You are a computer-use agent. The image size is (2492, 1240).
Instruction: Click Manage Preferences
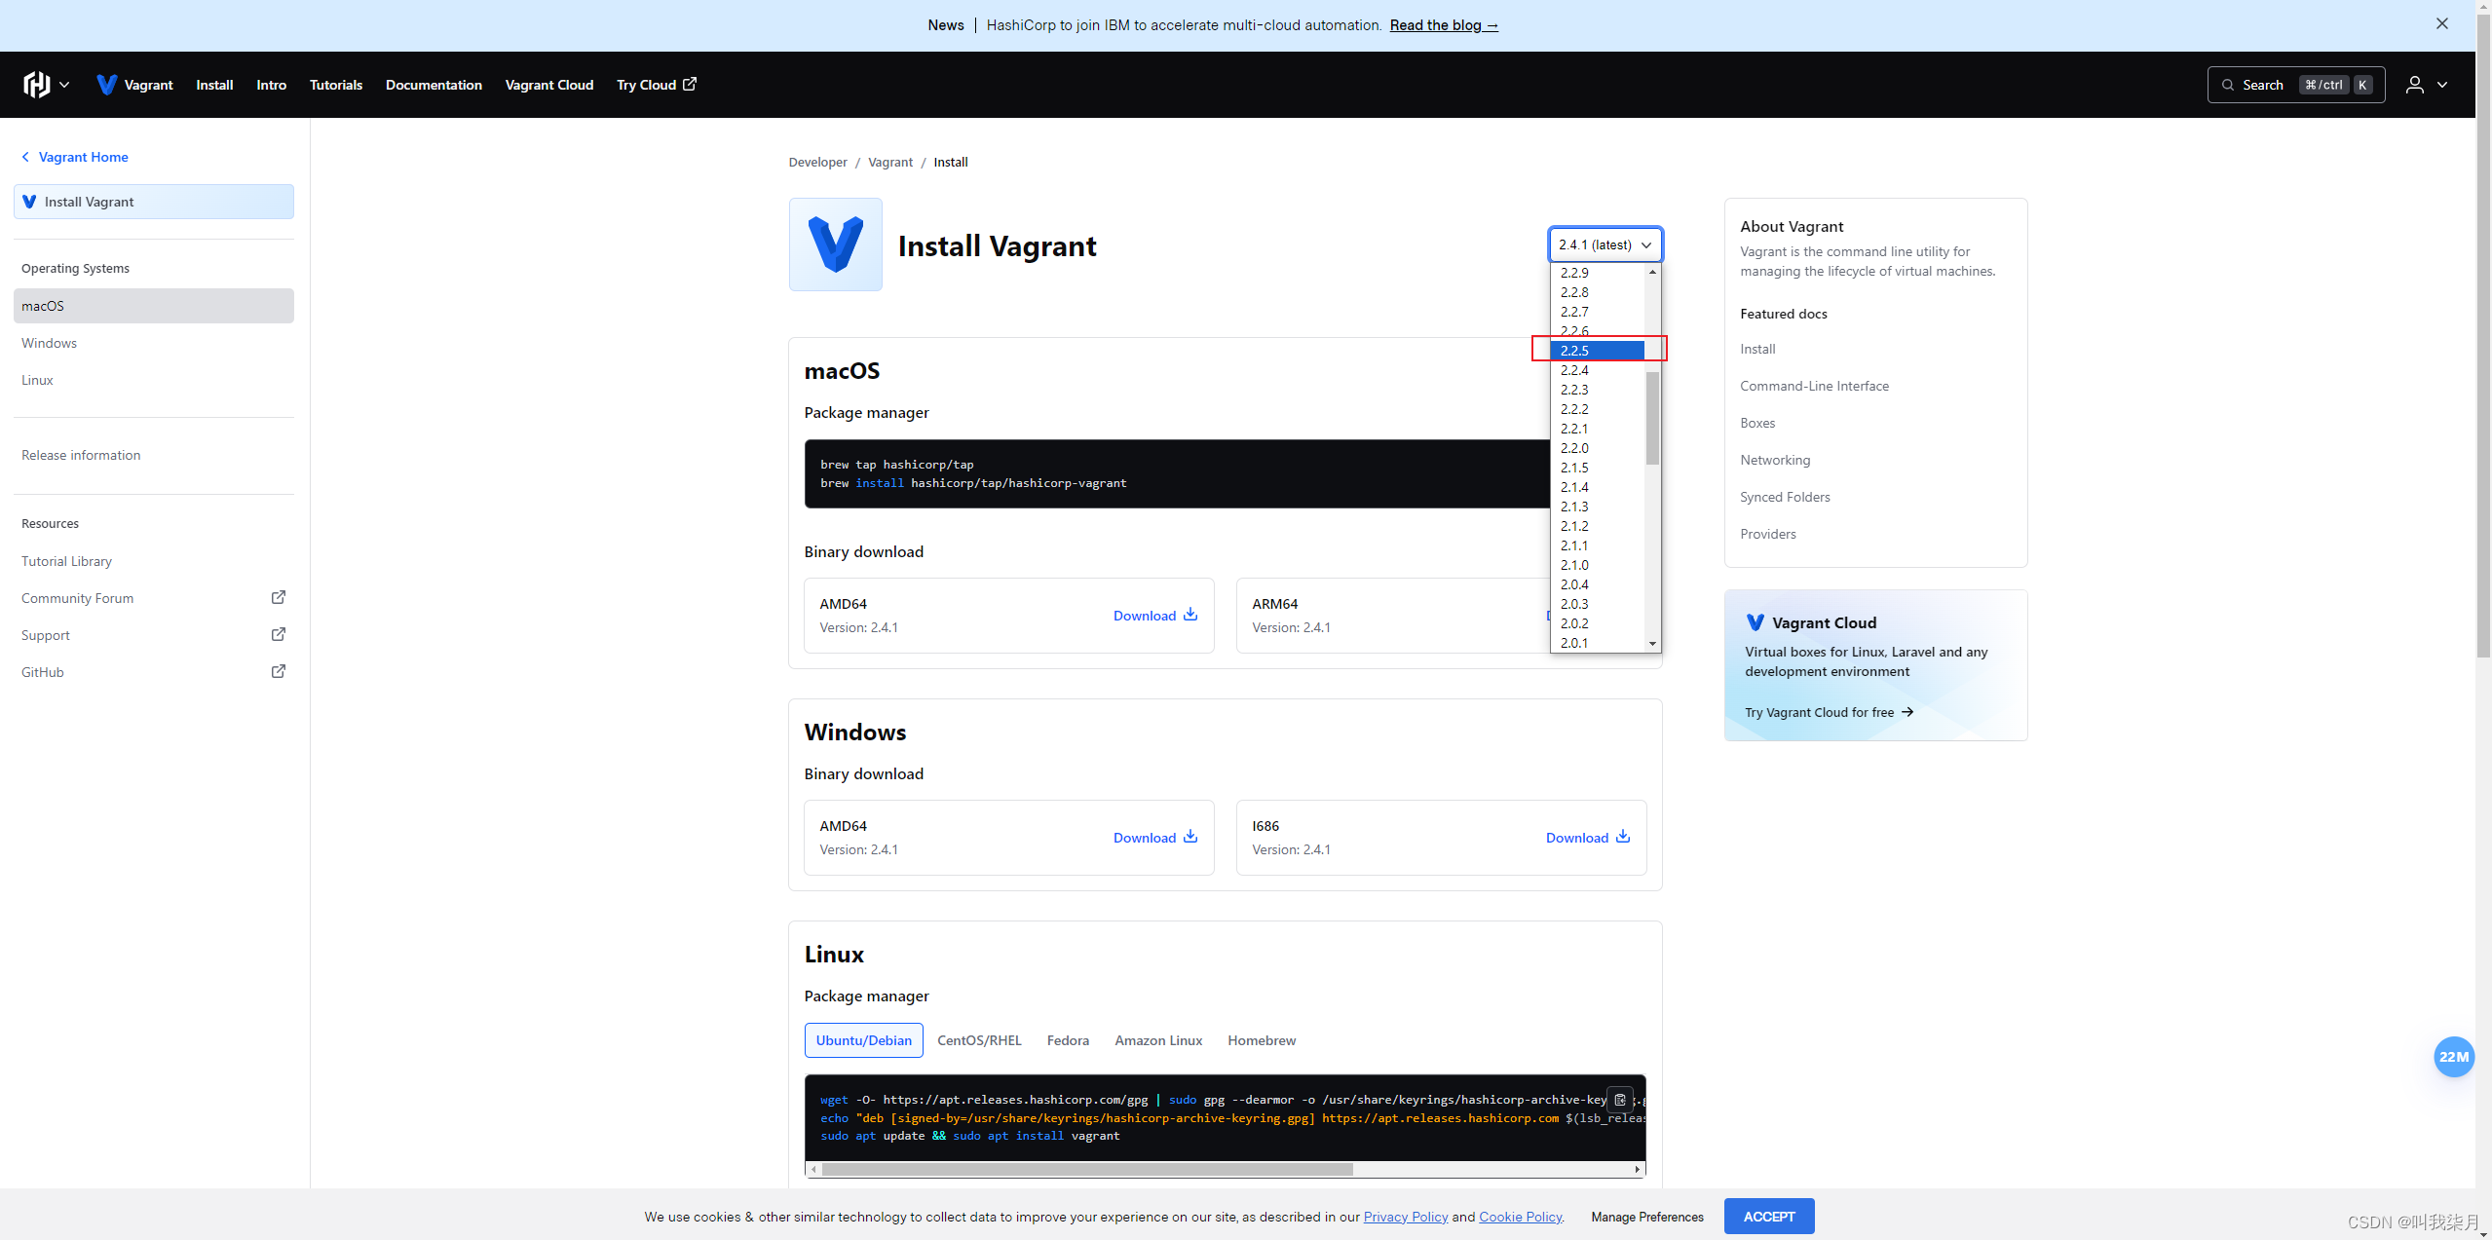tap(1647, 1217)
